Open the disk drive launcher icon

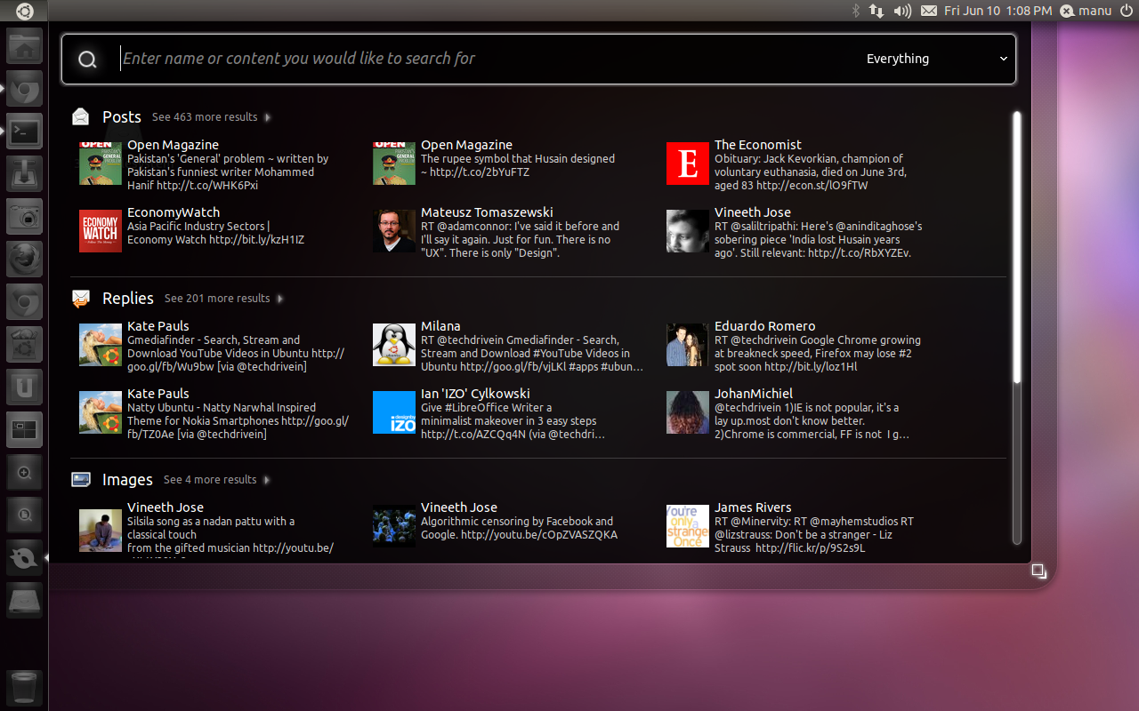pos(25,600)
